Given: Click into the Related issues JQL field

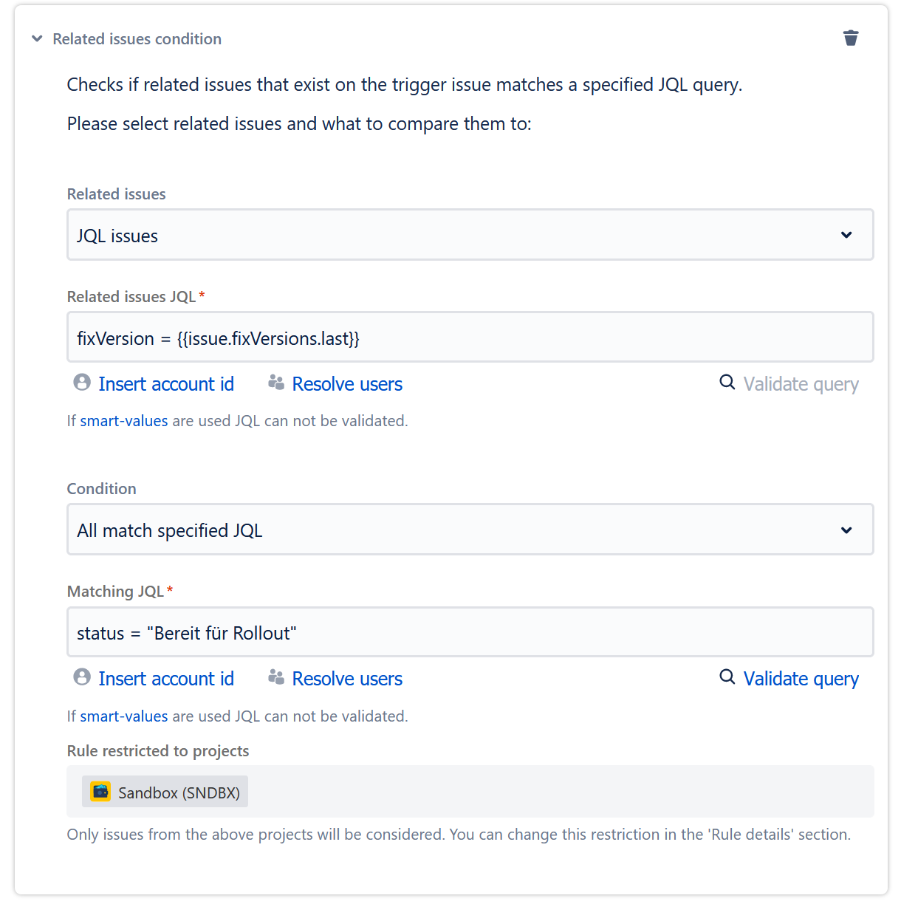Looking at the screenshot, I should (470, 338).
